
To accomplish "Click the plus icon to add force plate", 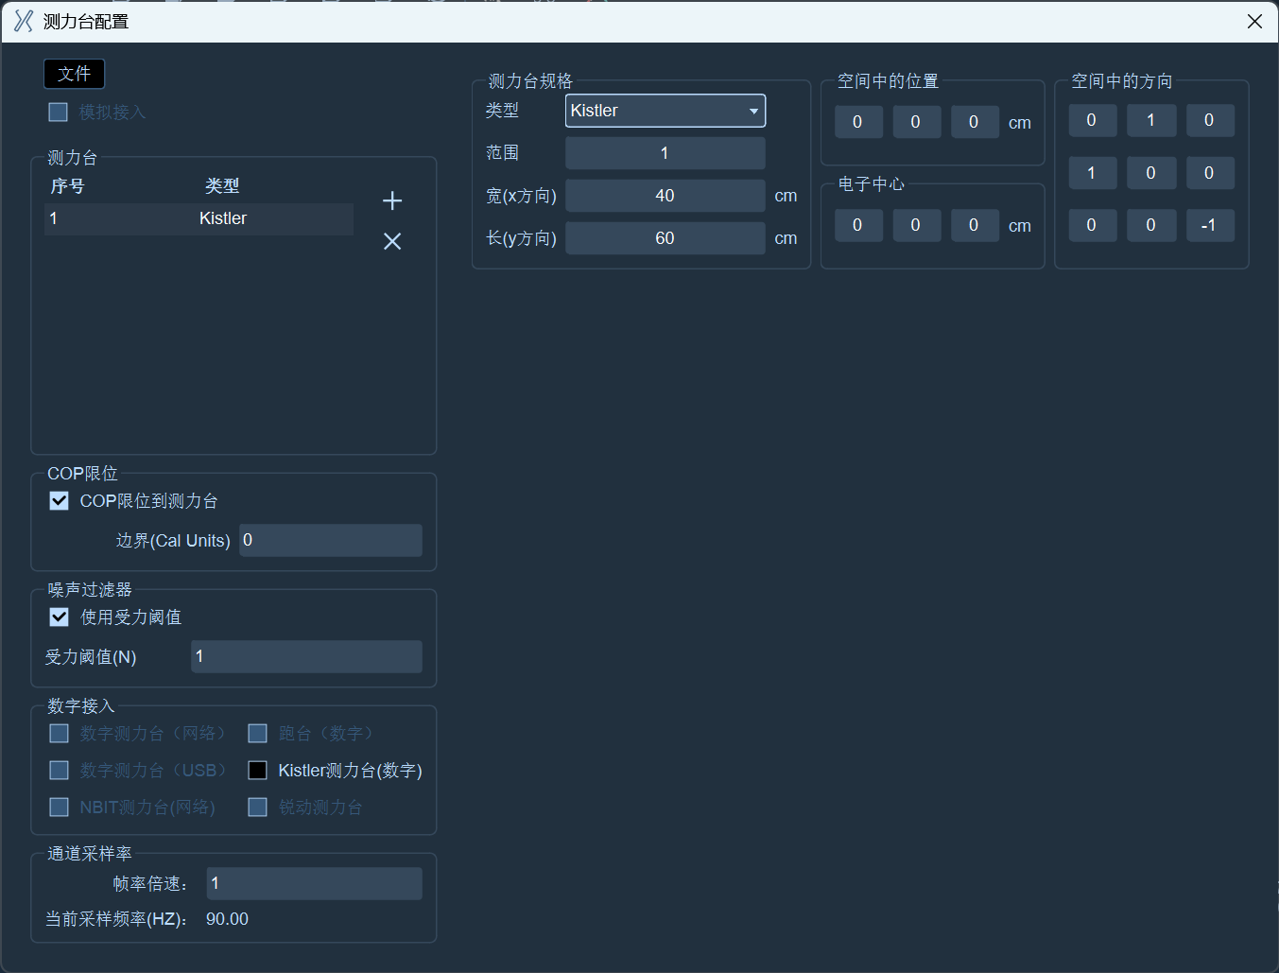I will click(x=392, y=200).
